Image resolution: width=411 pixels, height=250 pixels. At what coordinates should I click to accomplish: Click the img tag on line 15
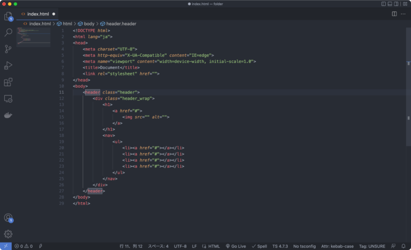click(146, 117)
